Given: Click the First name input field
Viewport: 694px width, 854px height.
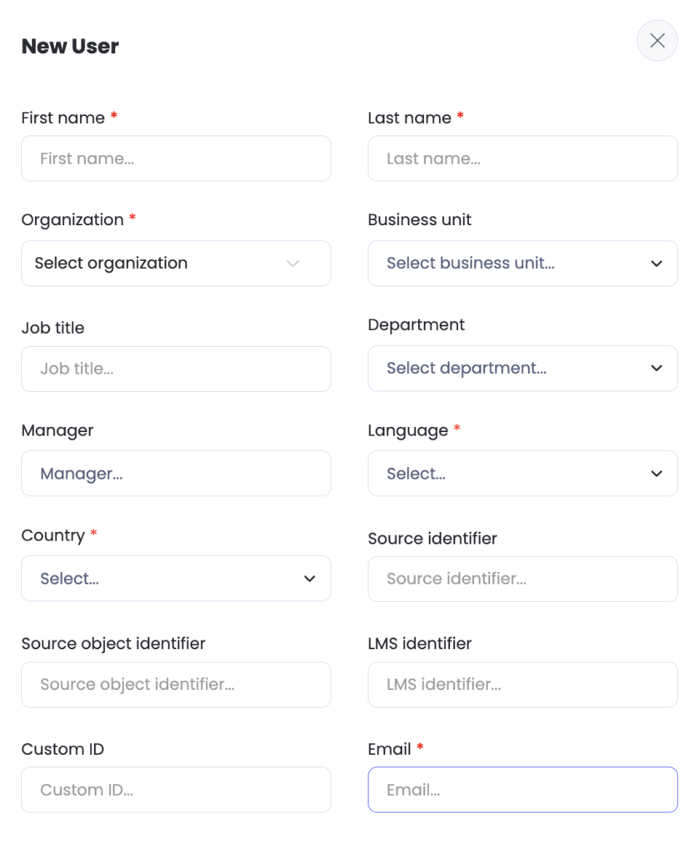Looking at the screenshot, I should (176, 158).
